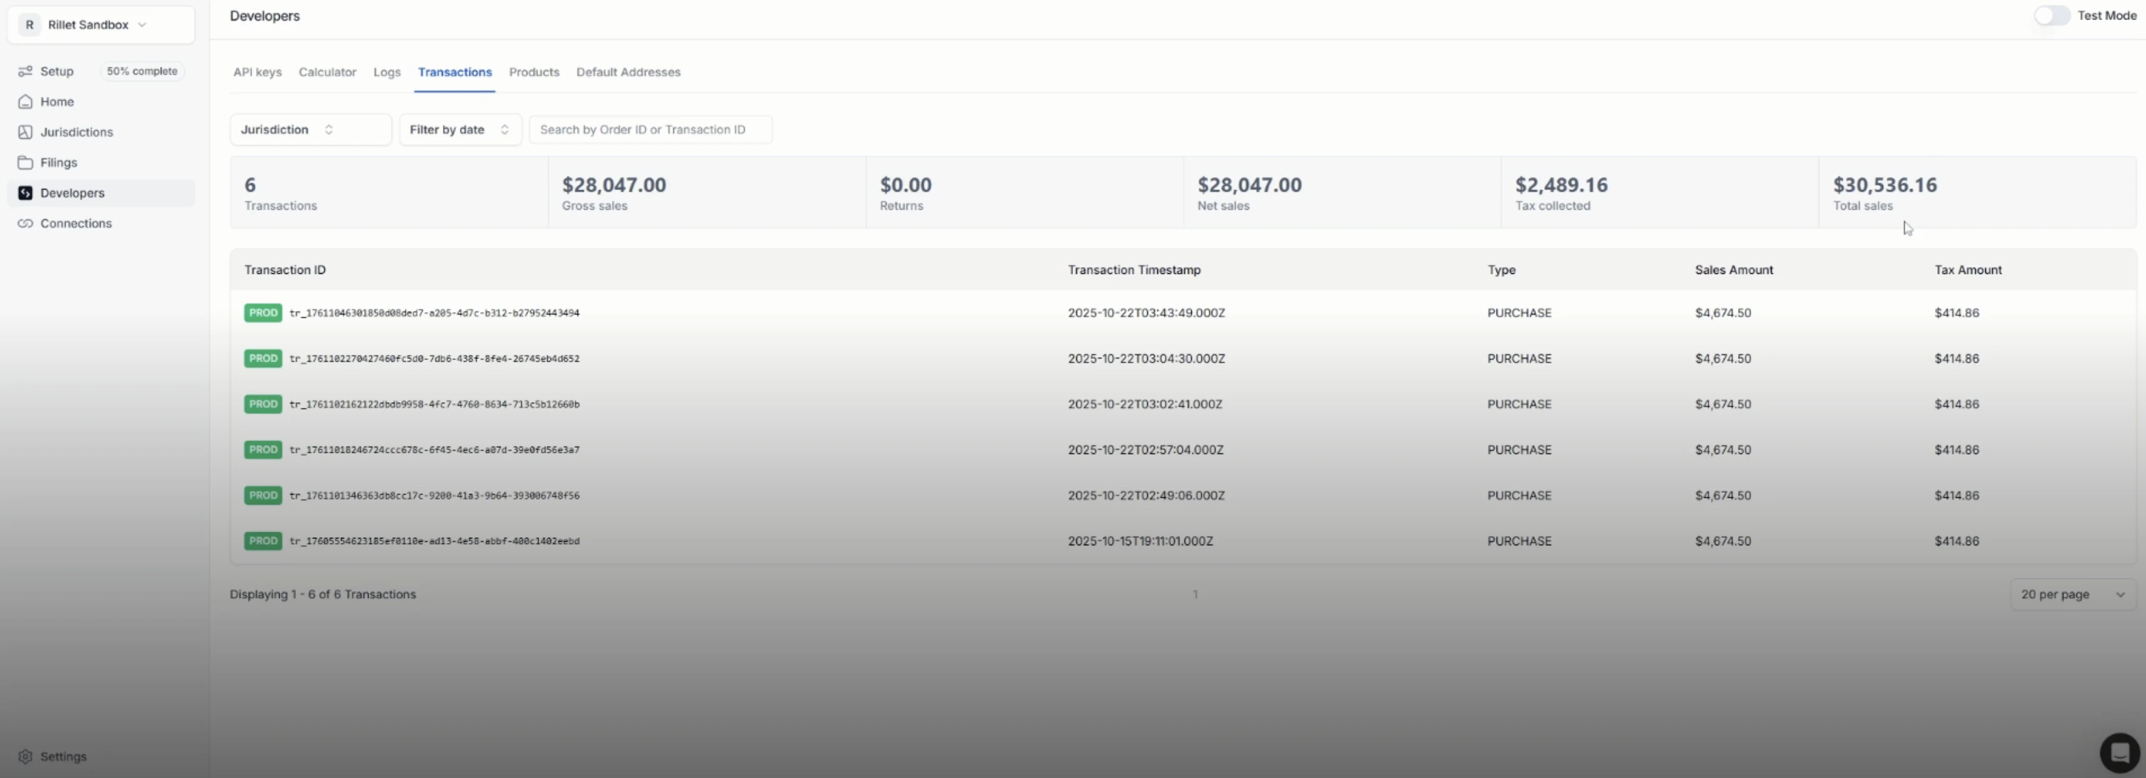Open the Jurisdiction filter dropdown
Screen dimensions: 2146x778
tap(311, 130)
